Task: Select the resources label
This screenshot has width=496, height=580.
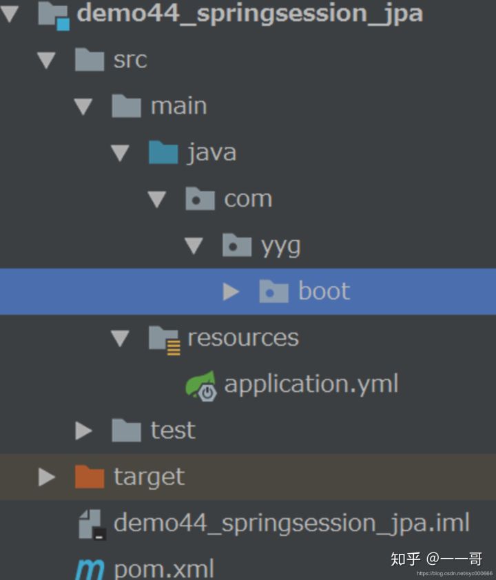Action: coord(243,338)
